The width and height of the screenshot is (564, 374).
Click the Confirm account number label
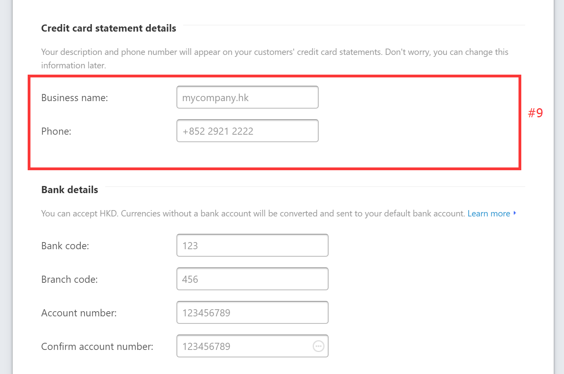(97, 347)
